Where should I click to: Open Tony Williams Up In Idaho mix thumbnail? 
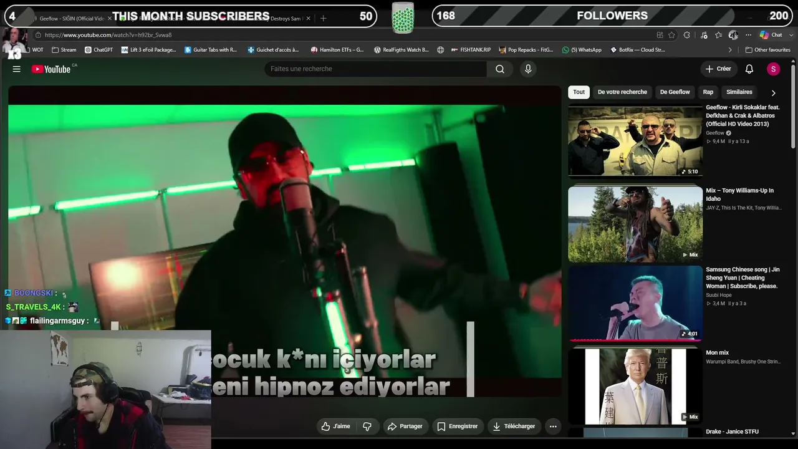[x=635, y=224]
